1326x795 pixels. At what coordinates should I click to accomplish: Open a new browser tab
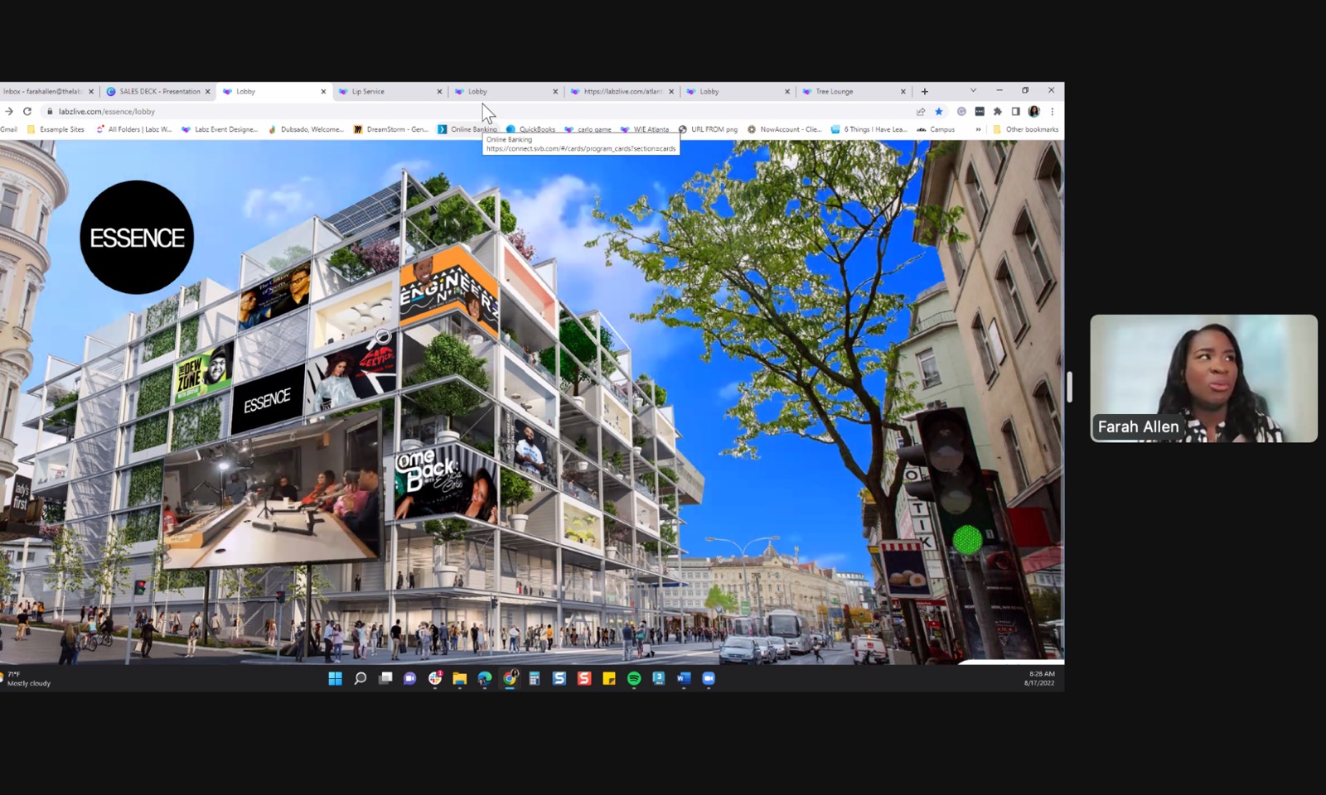(925, 91)
